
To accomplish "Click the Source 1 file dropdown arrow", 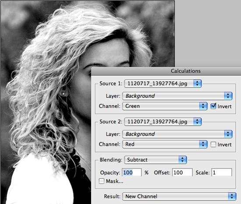I will (197, 84).
